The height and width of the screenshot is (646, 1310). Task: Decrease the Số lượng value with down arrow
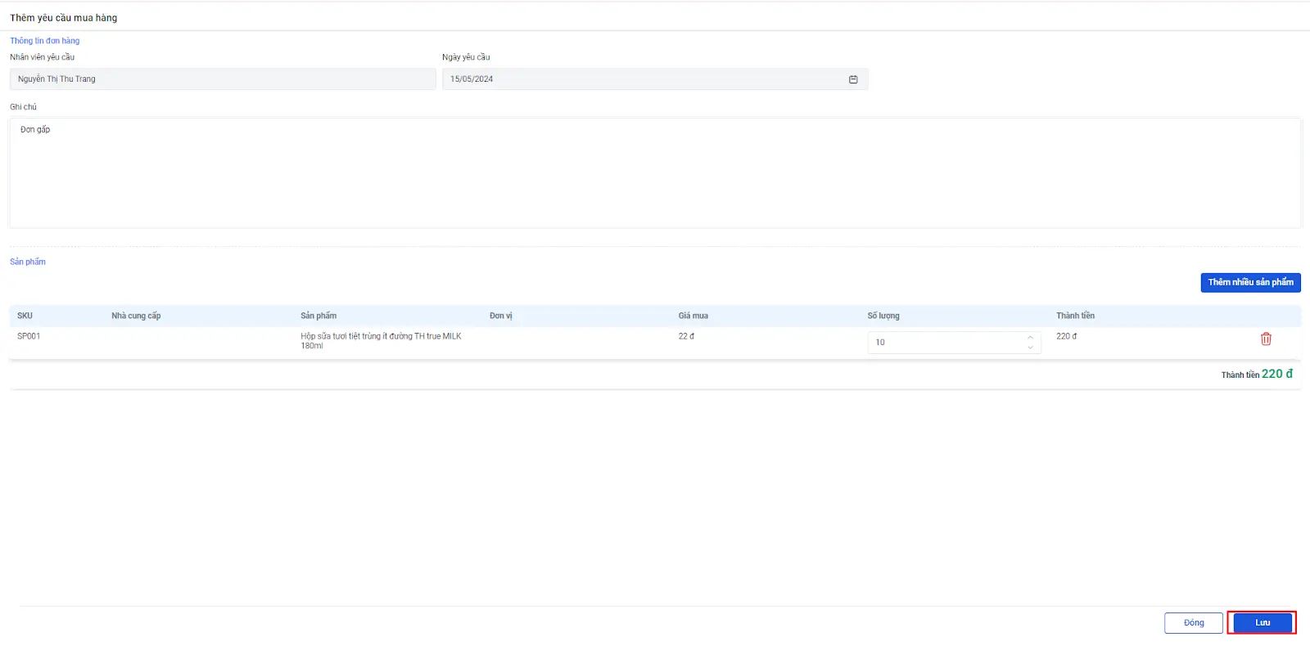pyautogui.click(x=1030, y=348)
